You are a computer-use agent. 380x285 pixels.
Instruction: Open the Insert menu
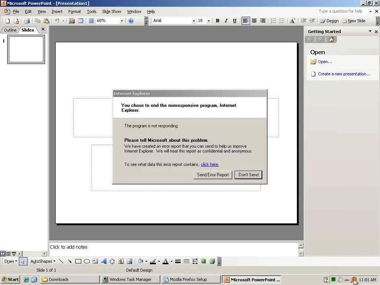(x=57, y=12)
